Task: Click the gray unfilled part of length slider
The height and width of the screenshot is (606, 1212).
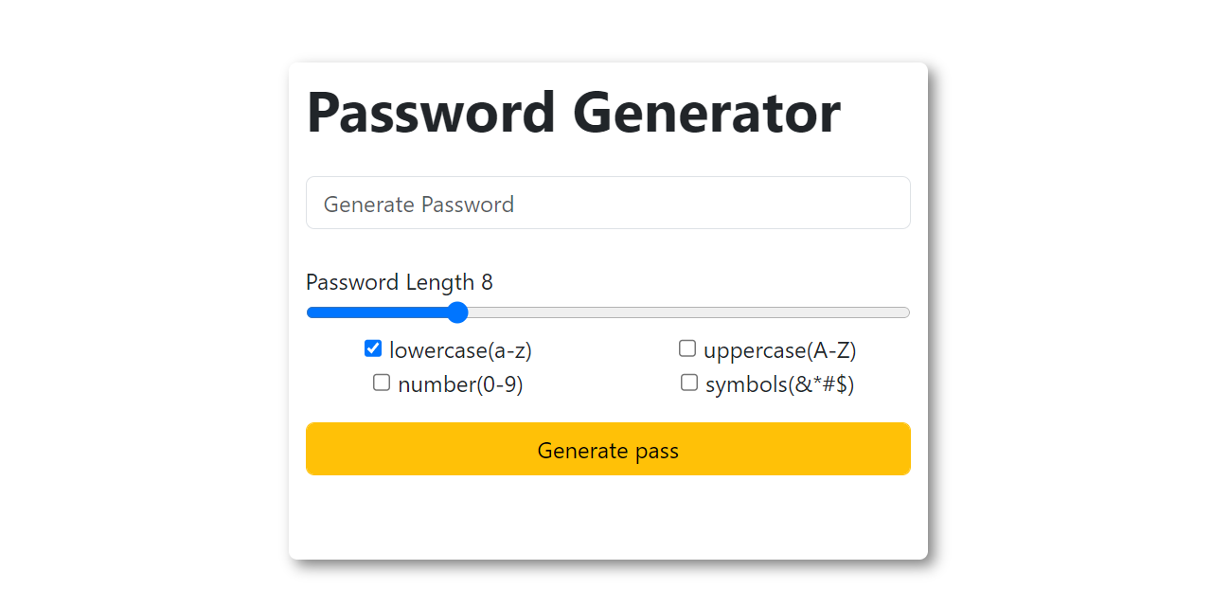Action: pos(682,312)
